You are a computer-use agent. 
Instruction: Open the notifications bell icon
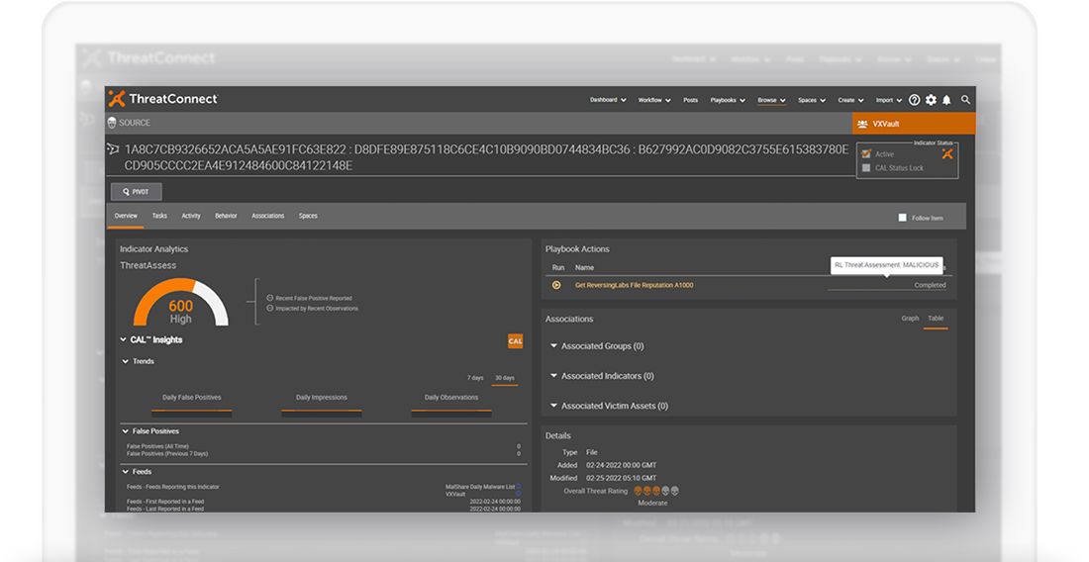click(946, 100)
